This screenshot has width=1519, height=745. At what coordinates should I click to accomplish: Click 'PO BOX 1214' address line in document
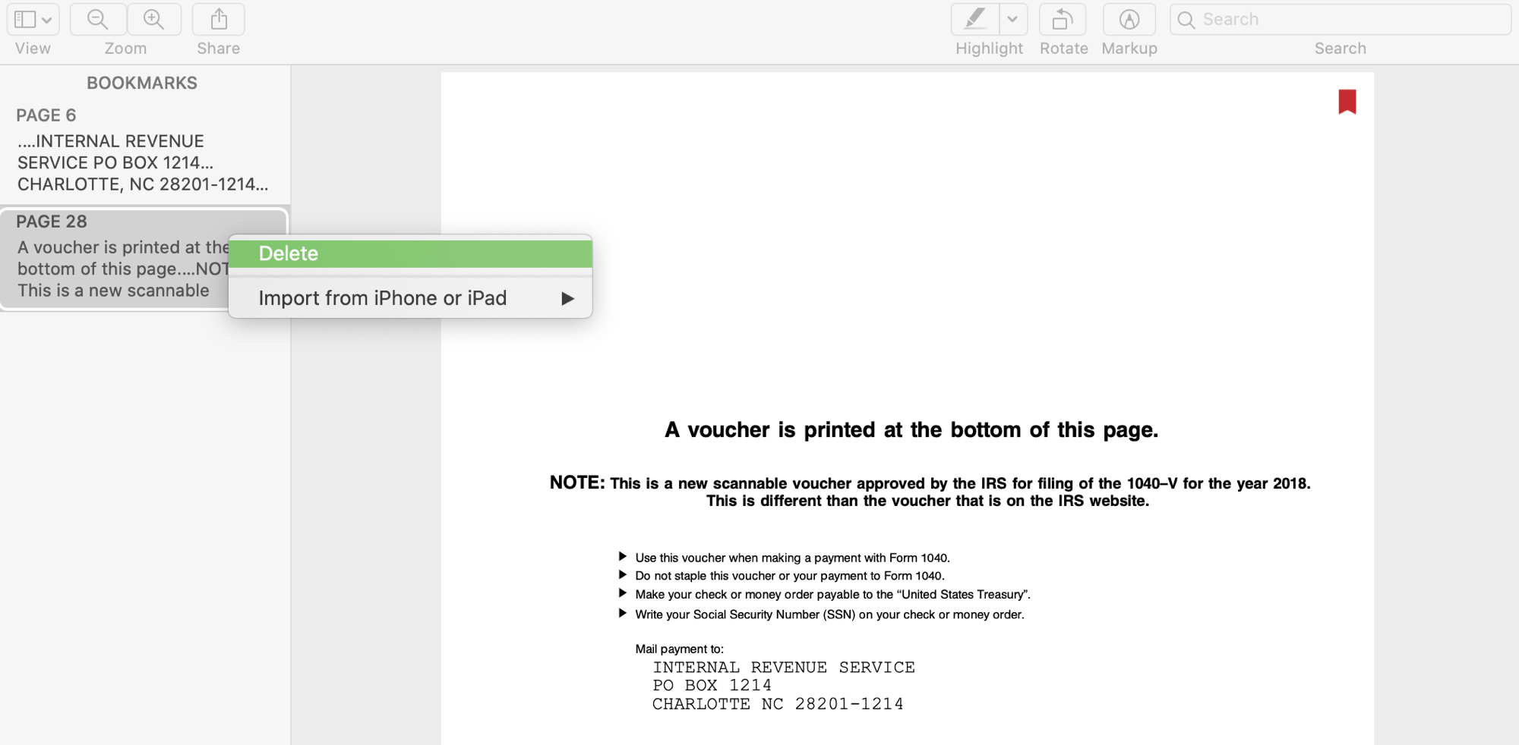[x=712, y=685]
